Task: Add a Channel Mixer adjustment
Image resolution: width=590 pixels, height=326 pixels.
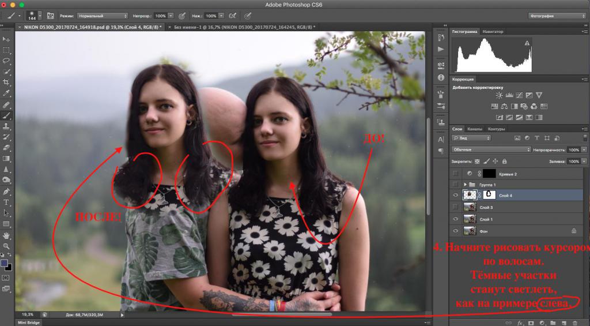Action: coord(534,107)
